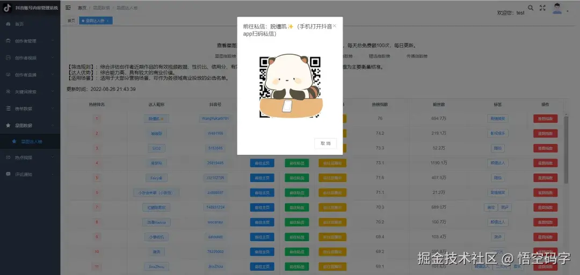Screen dimensions: 580x275
Task: Click the search magnifier icon in header
Action: pyautogui.click(x=531, y=8)
